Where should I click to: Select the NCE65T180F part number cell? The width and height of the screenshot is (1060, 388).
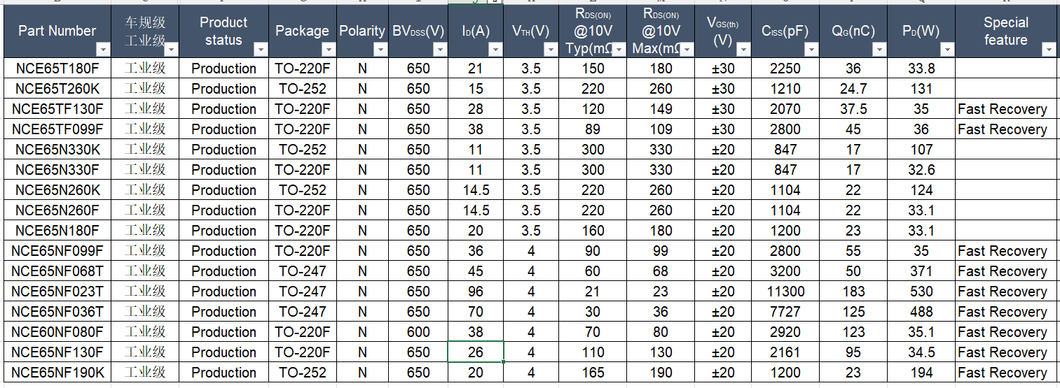coord(57,69)
